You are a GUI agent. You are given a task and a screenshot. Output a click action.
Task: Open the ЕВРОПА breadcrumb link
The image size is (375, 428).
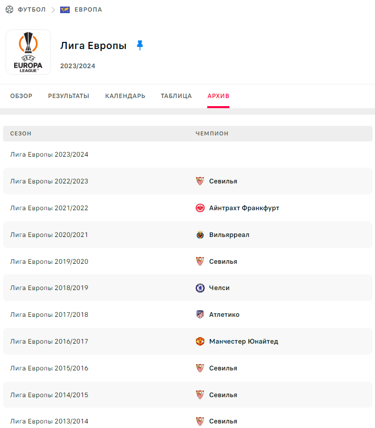(88, 10)
